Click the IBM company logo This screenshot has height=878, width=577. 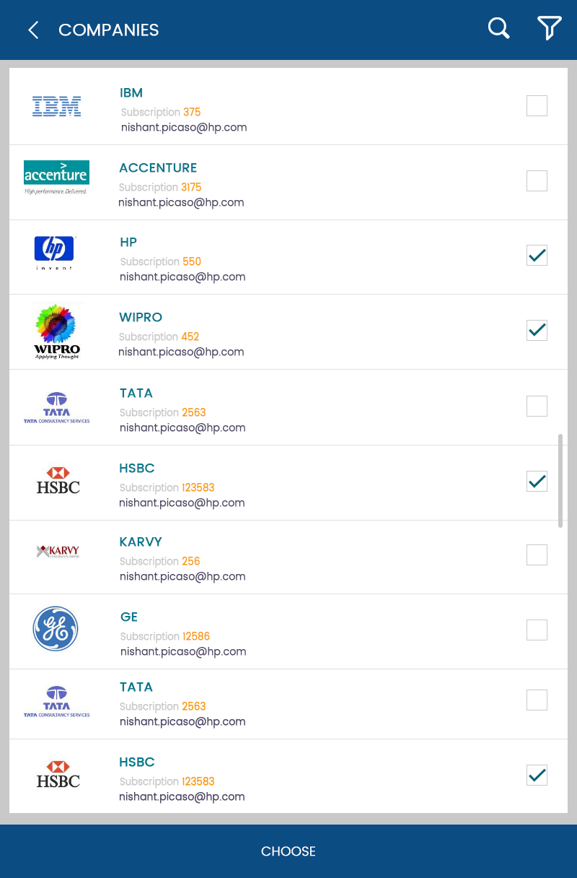point(57,106)
